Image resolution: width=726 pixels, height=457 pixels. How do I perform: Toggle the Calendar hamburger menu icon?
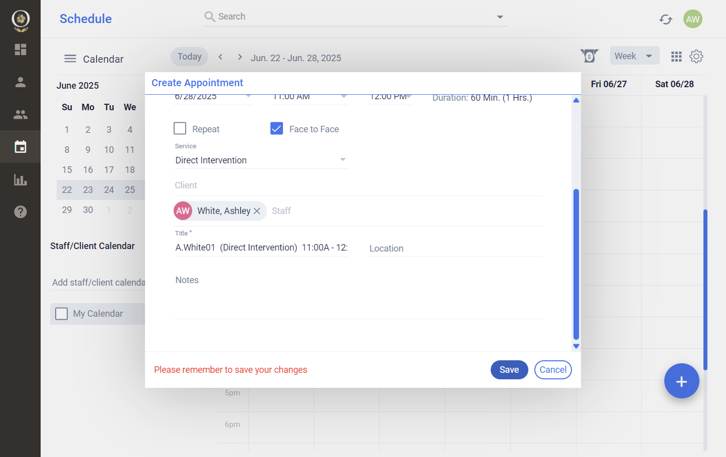tap(70, 59)
